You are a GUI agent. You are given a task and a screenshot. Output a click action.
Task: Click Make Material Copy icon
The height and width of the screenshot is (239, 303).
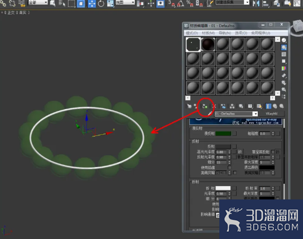pos(223,106)
